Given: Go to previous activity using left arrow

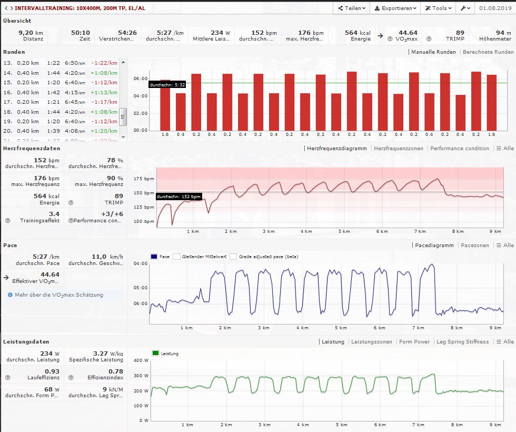Looking at the screenshot, I should click(x=5, y=8).
